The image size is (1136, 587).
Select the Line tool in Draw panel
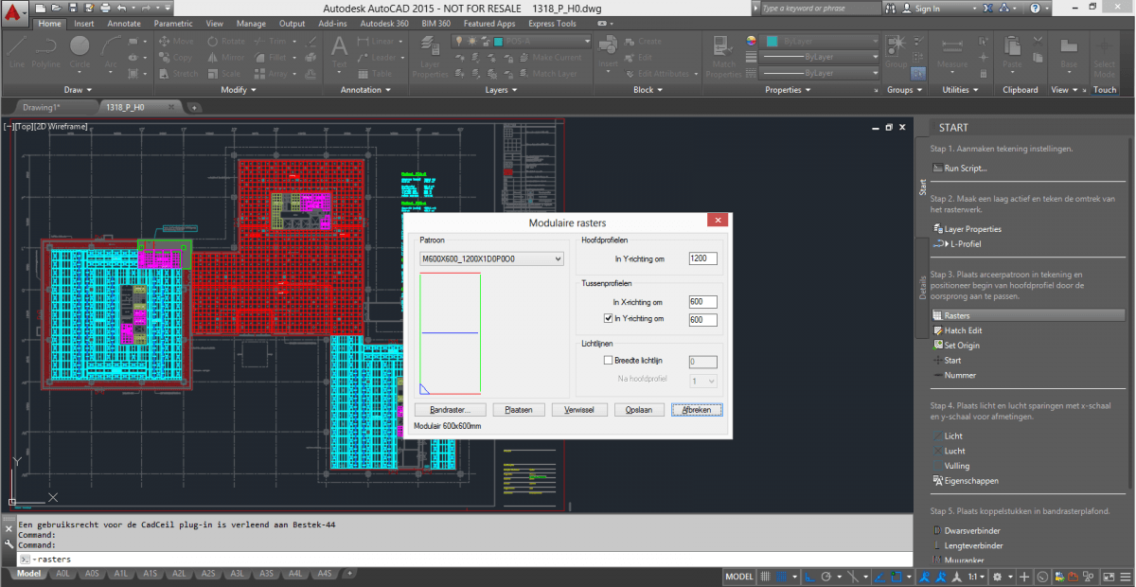click(x=16, y=52)
